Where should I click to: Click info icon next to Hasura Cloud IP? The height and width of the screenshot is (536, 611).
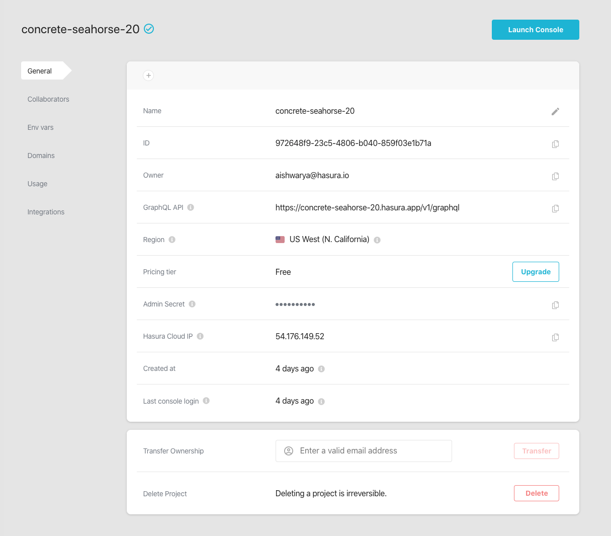click(200, 336)
